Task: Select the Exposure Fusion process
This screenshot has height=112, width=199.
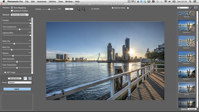Action: (x=12, y=11)
